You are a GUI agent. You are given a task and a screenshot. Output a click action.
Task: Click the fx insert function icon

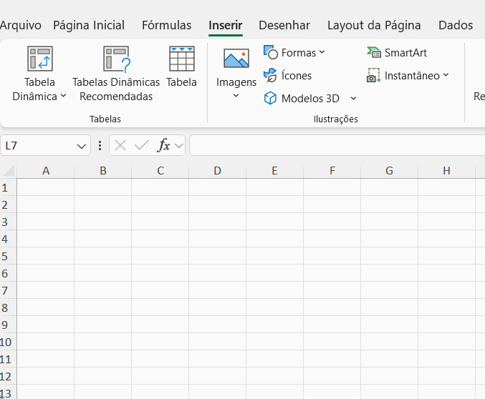click(163, 146)
